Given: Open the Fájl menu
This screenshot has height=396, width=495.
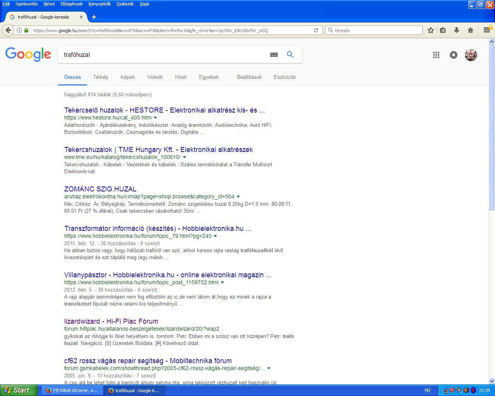Looking at the screenshot, I should point(6,4).
